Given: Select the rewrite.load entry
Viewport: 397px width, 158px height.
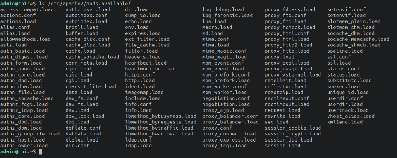Looking at the screenshot, I should point(282,116).
